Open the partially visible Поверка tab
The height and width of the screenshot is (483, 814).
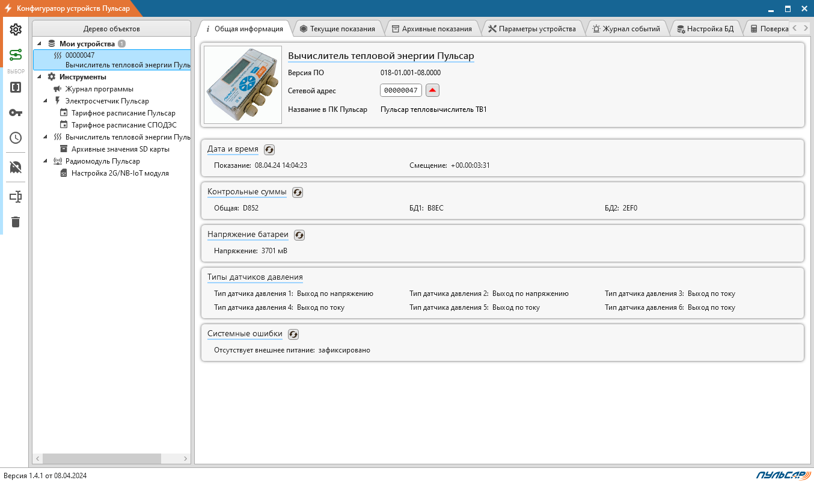(x=768, y=28)
